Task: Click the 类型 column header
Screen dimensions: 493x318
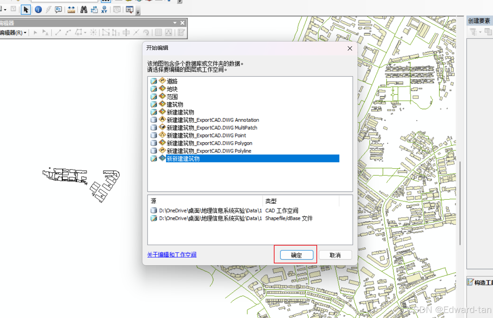Action: [x=301, y=201]
